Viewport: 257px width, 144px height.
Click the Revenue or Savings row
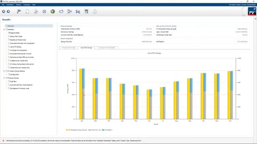[106, 32]
